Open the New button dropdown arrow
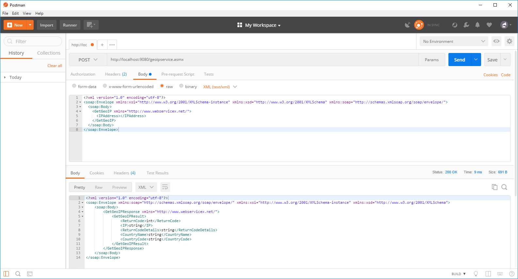 [30, 25]
